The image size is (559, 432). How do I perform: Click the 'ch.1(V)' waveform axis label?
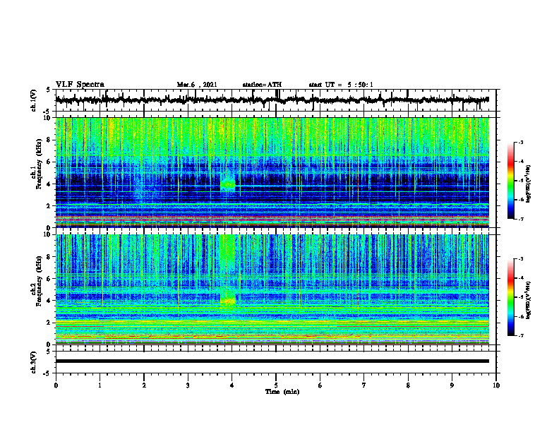pyautogui.click(x=34, y=100)
